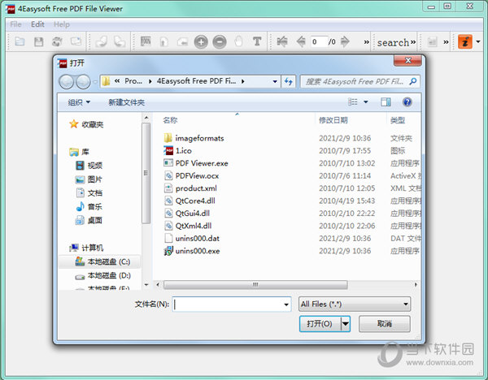The height and width of the screenshot is (380, 488).
Task: Expand search toolbar overflow chevron
Action: pyautogui.click(x=413, y=41)
